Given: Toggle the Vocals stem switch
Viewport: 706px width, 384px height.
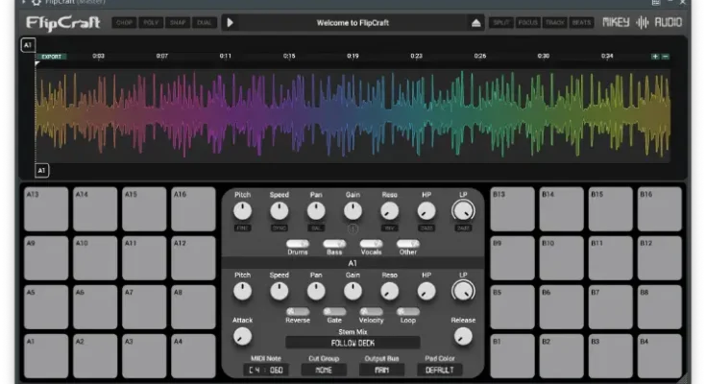Looking at the screenshot, I should (371, 244).
